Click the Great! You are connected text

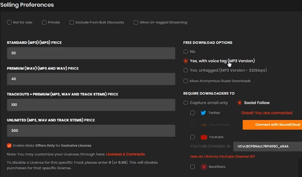pyautogui.click(x=267, y=113)
